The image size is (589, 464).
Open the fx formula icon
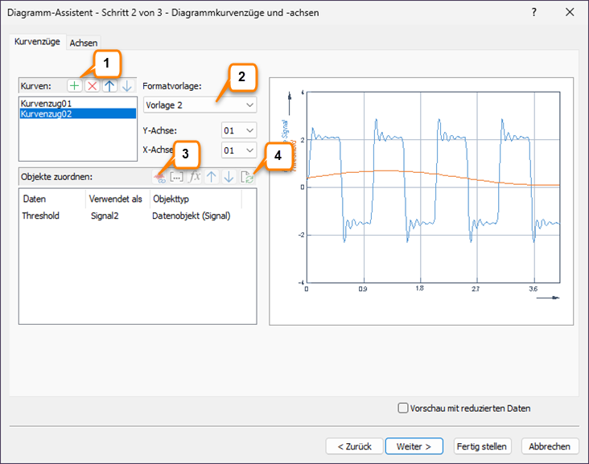pos(194,177)
